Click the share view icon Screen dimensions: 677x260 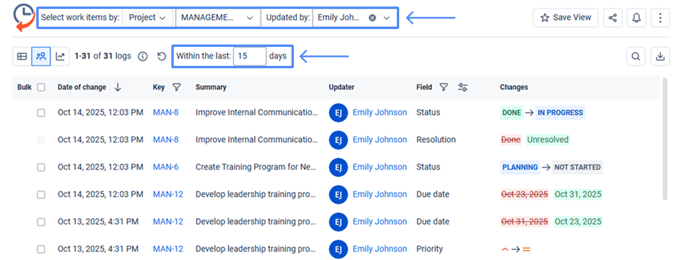point(613,18)
